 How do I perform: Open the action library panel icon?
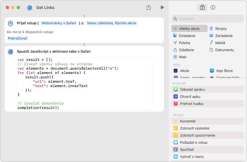click(x=202, y=8)
